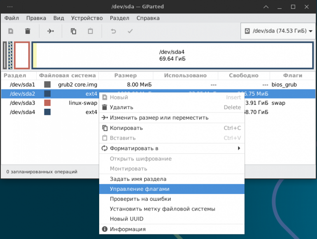
Task: Click the dotted sda2 block in disk map
Action: tap(10, 55)
